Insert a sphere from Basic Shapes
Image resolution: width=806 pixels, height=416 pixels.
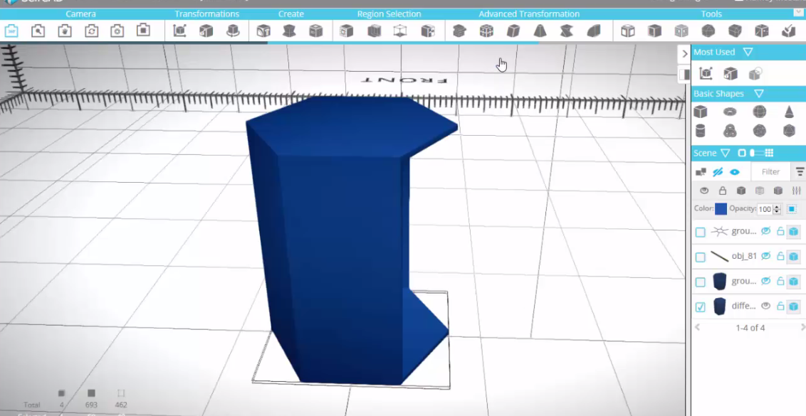coord(759,112)
